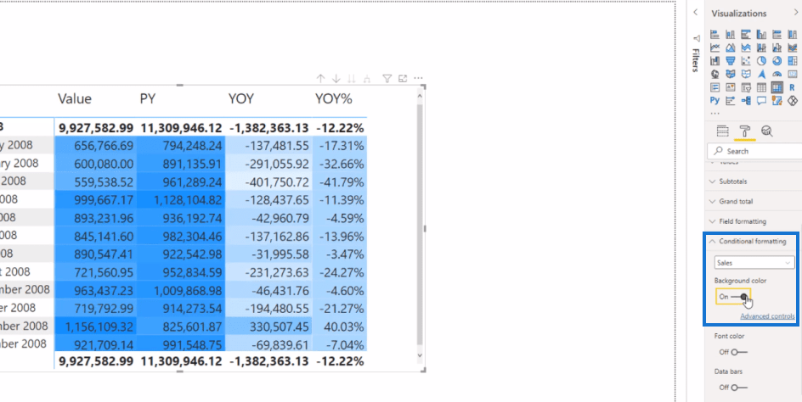802x402 pixels.
Task: Expand all down one level in hierarchy
Action: (x=367, y=79)
